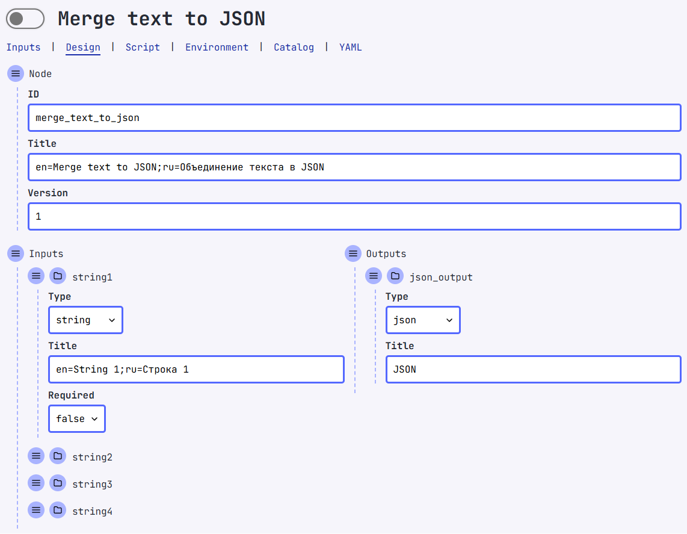Click the menu icon beside Node
The image size is (687, 534).
point(16,73)
